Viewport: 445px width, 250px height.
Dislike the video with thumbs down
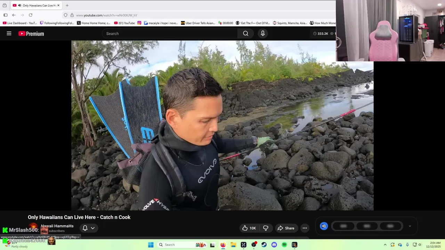pos(266,228)
